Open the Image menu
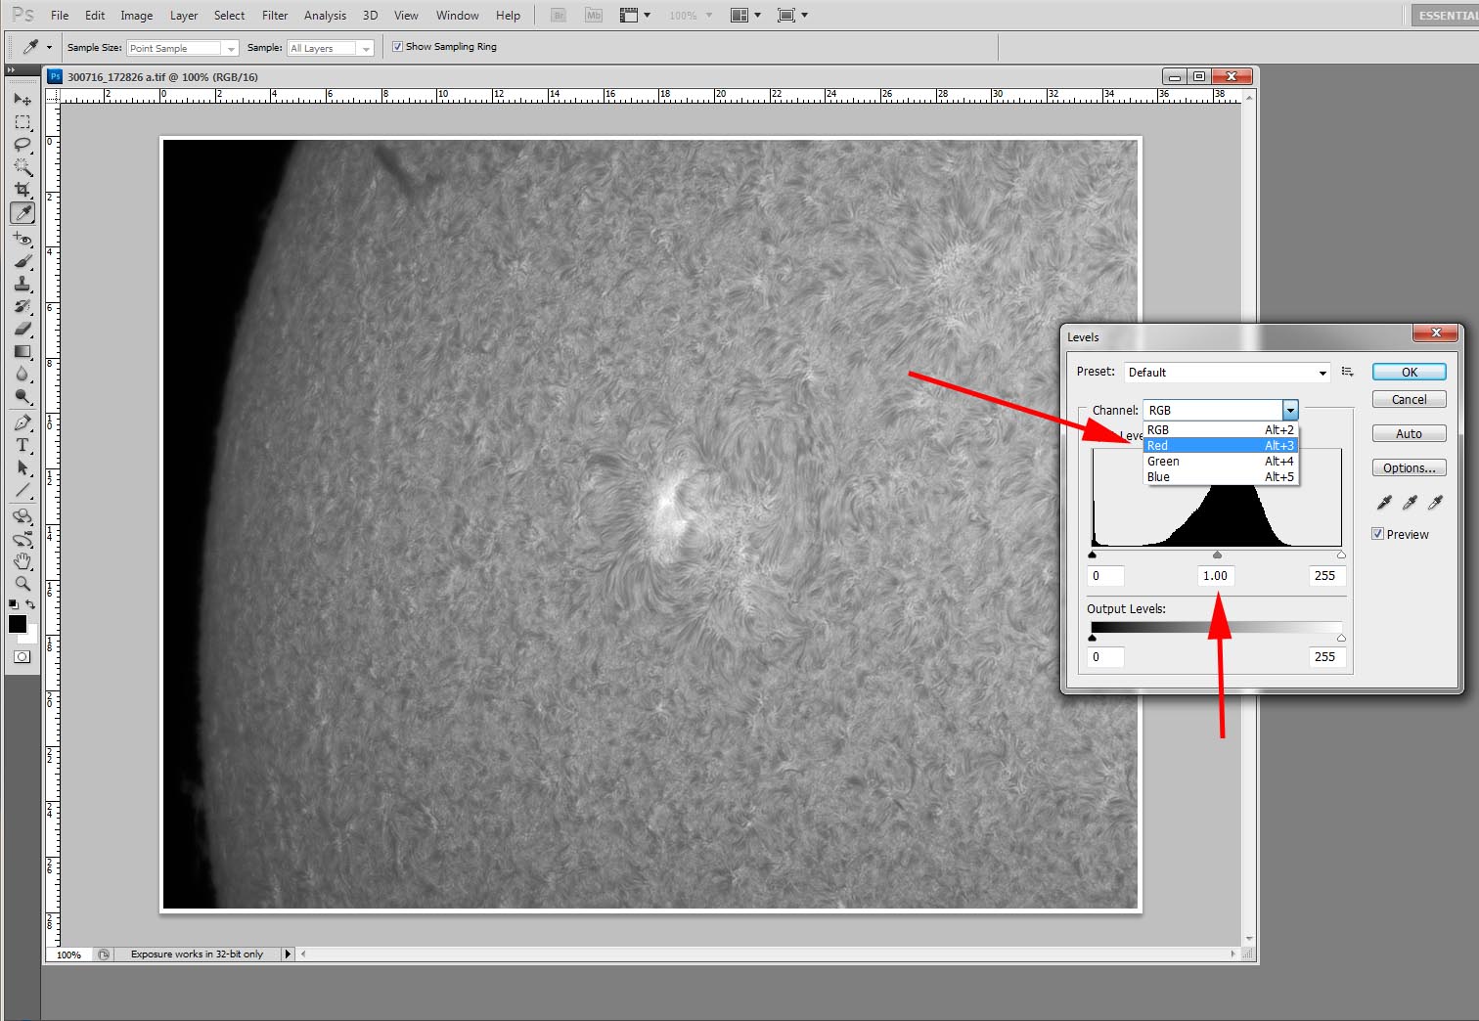 coord(136,16)
